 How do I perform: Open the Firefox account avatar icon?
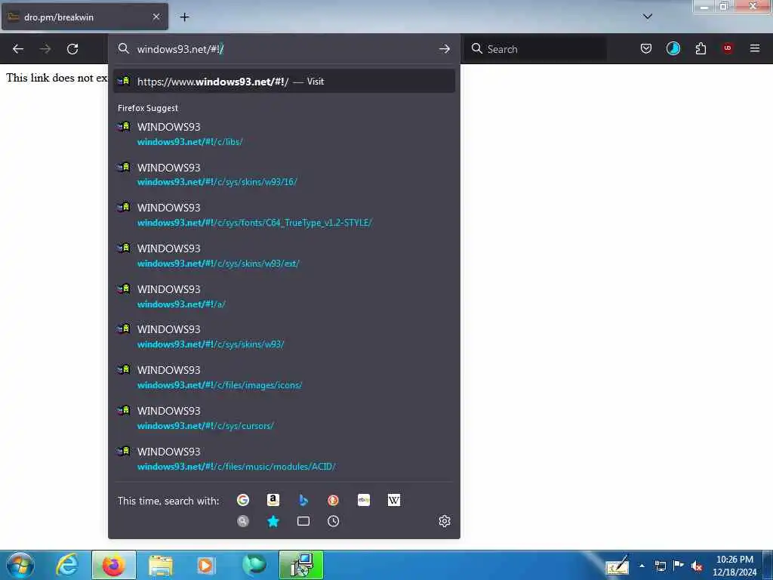(673, 48)
